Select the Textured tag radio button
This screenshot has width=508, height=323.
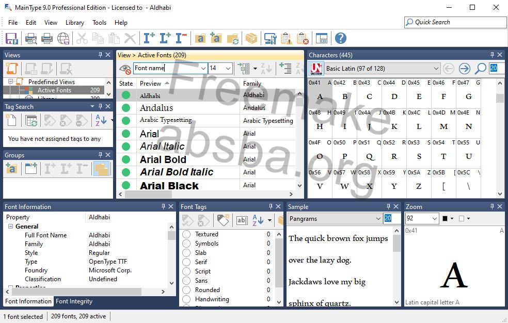(186, 234)
